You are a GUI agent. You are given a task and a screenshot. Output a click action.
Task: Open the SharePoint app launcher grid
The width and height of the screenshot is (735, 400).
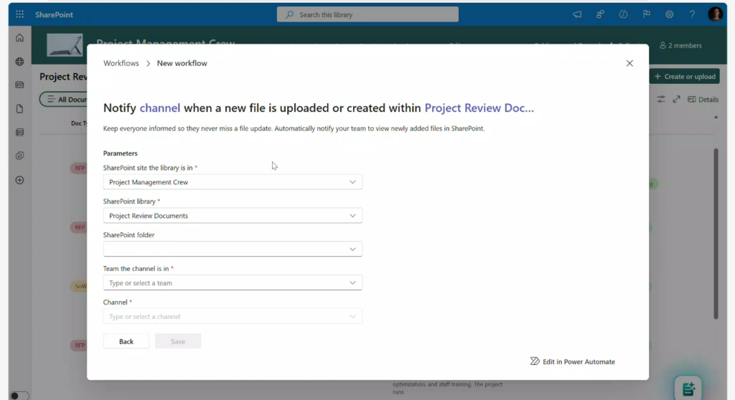(19, 14)
